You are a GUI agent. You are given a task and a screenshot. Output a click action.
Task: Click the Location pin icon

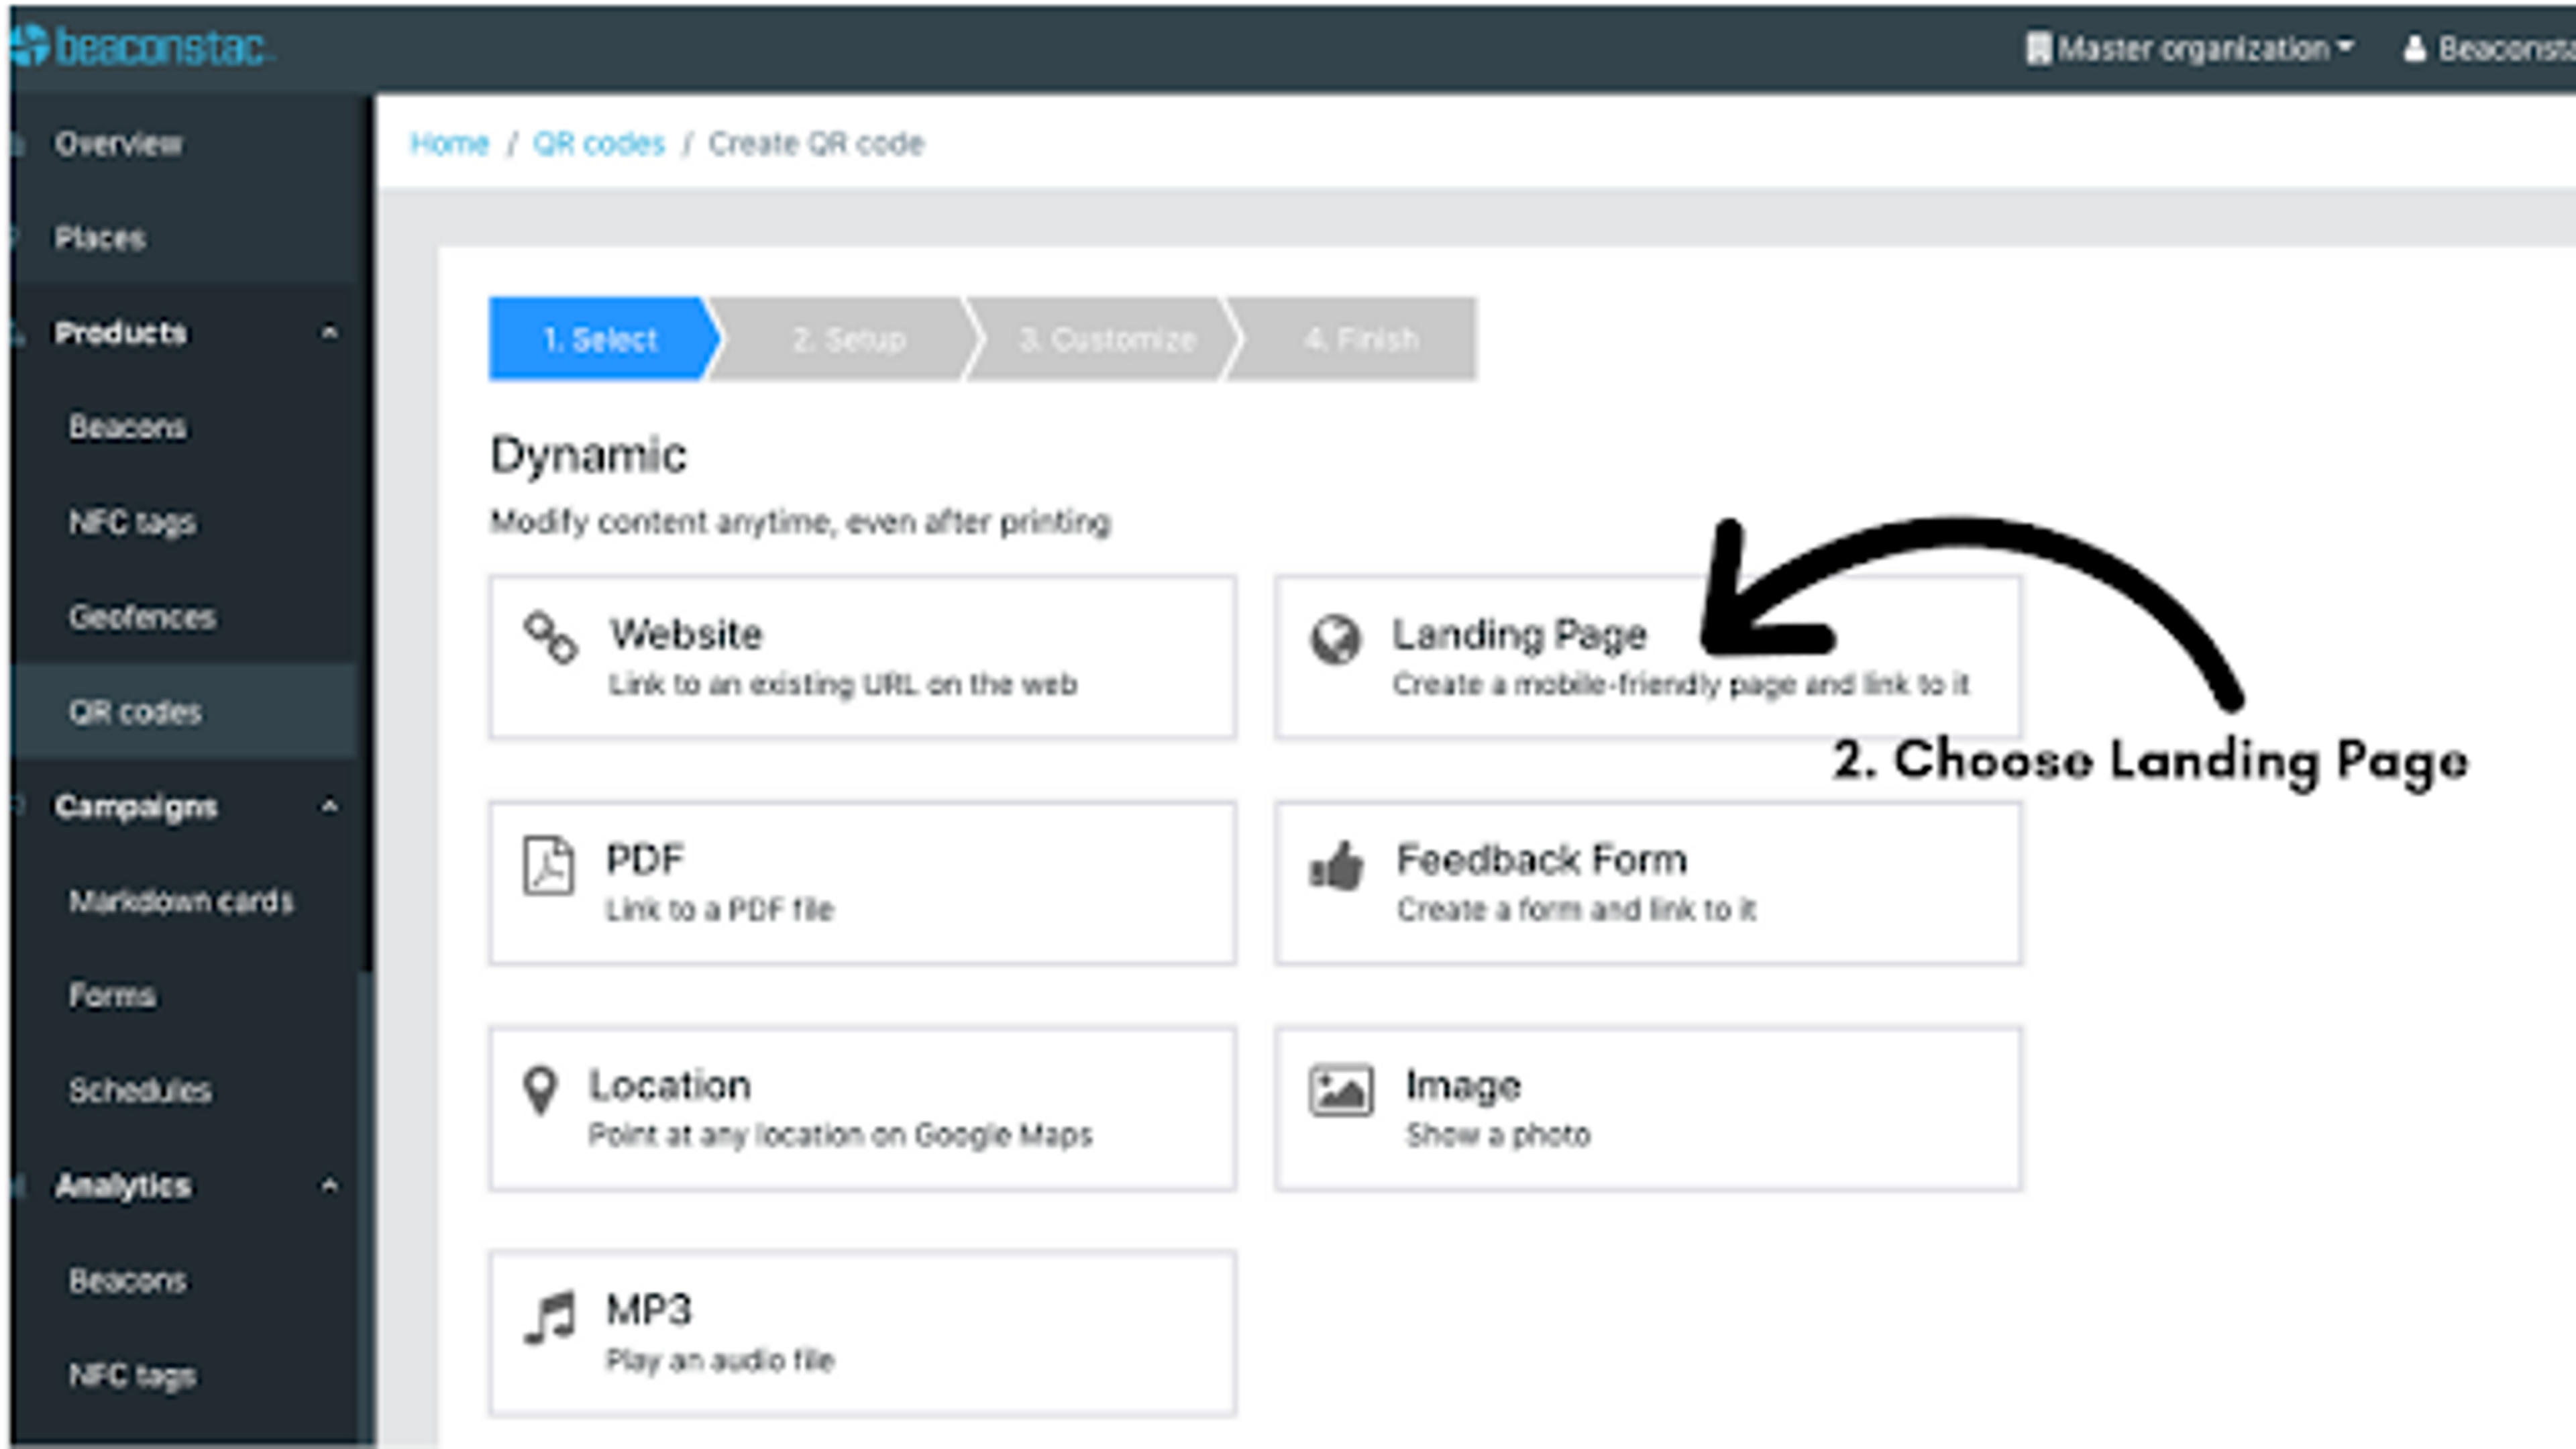[541, 1090]
